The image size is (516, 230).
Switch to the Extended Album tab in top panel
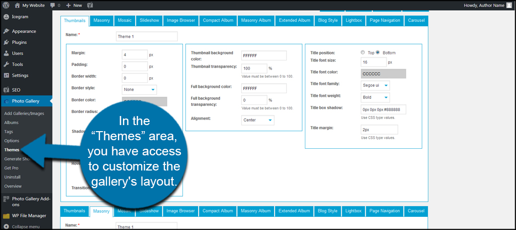[x=294, y=21]
